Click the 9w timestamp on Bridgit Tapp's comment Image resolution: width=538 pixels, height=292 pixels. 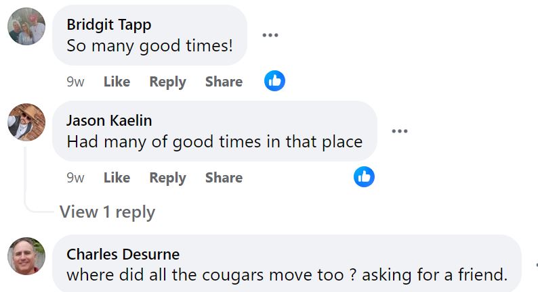click(75, 82)
